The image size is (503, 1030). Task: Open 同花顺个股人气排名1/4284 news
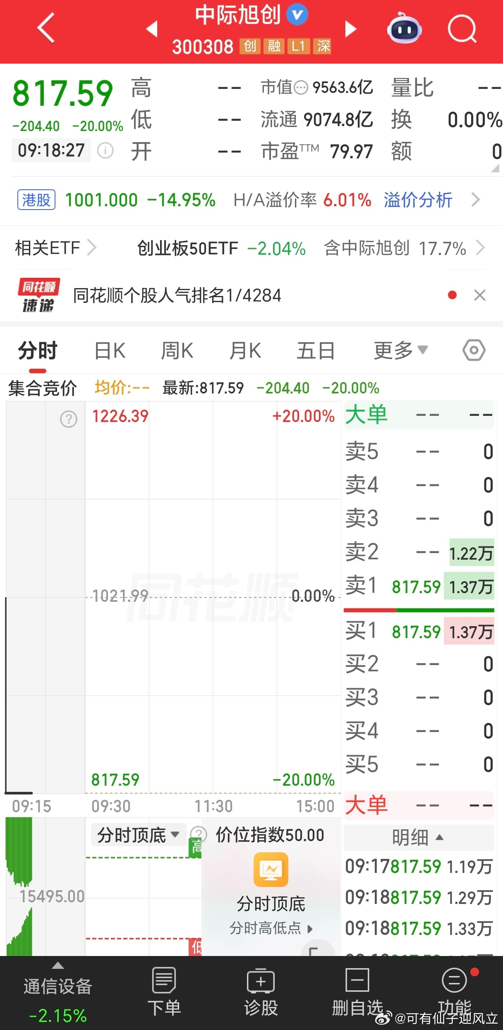coord(177,295)
